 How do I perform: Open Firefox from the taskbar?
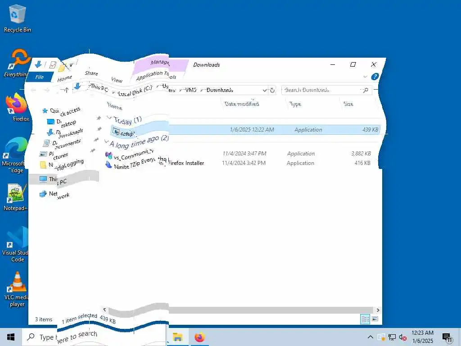(199, 337)
